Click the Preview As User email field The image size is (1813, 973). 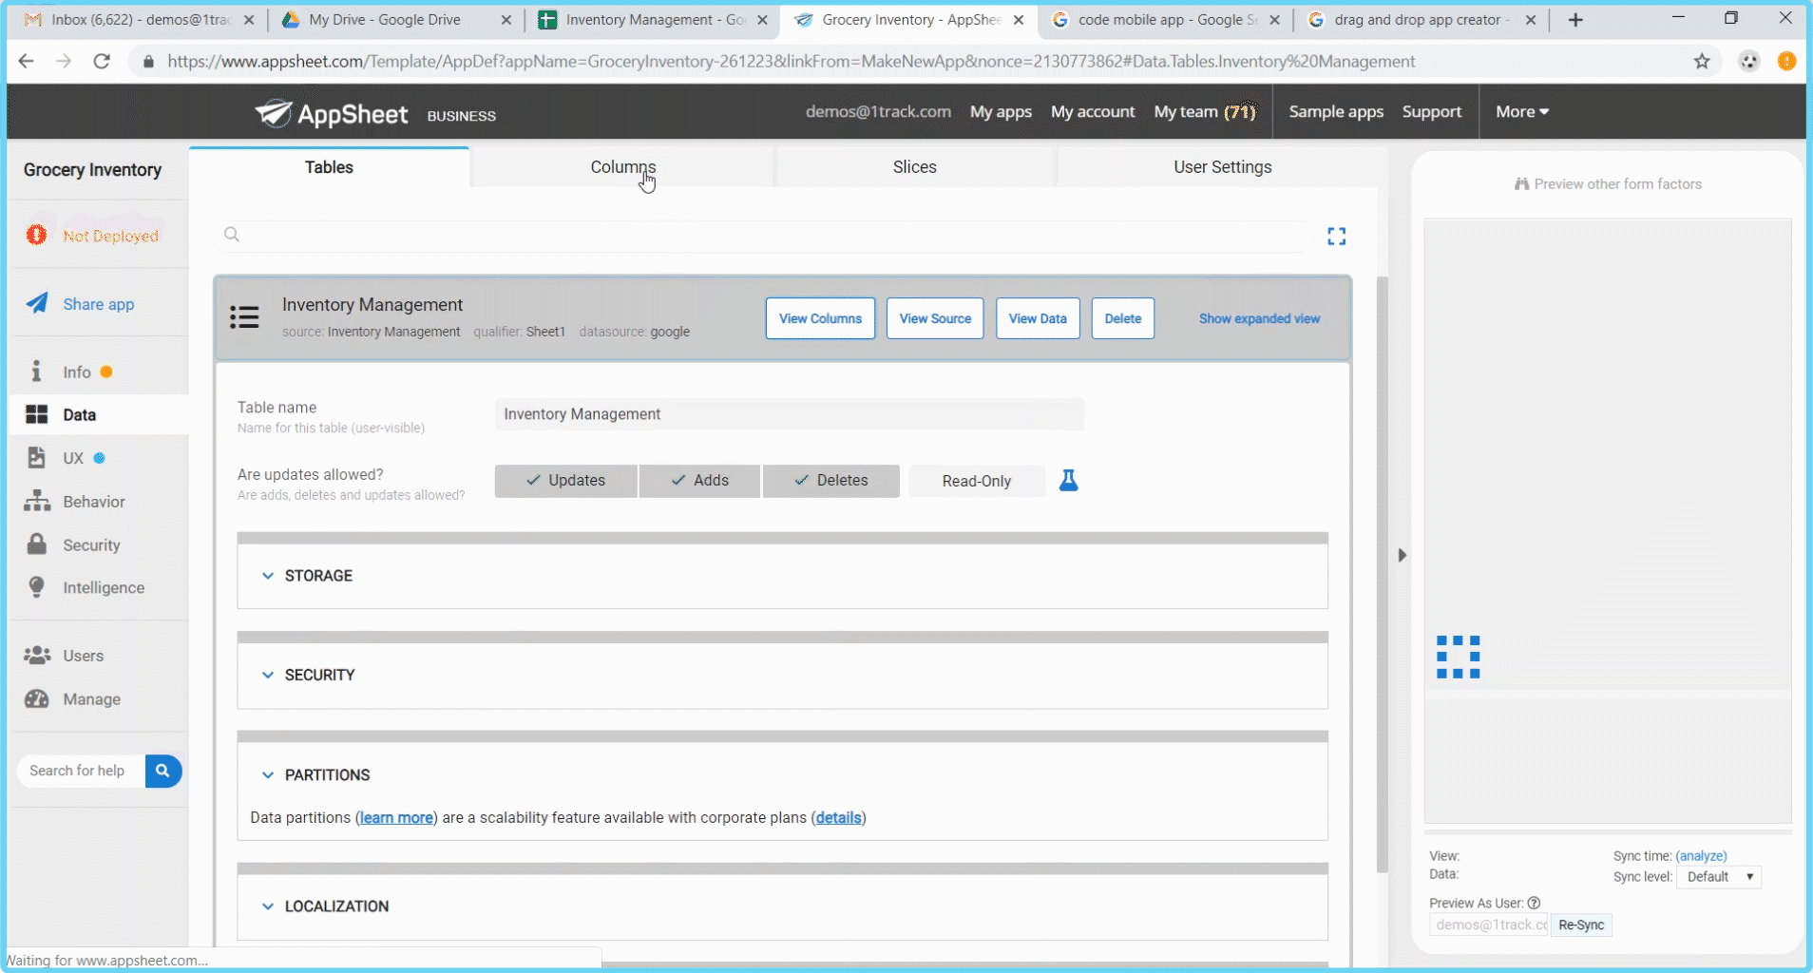1490,925
